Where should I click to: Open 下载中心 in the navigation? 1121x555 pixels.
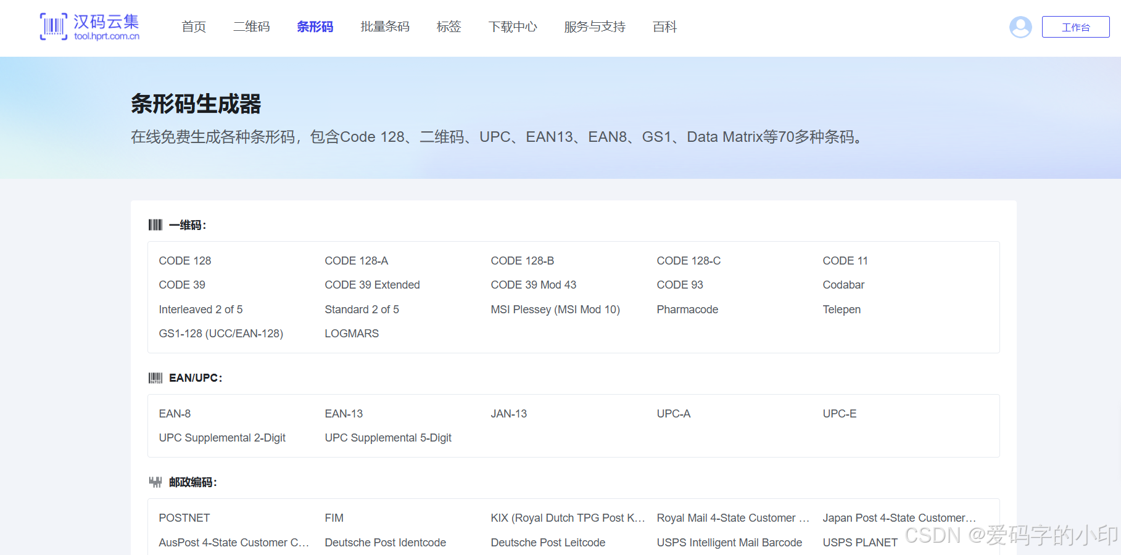pyautogui.click(x=513, y=27)
